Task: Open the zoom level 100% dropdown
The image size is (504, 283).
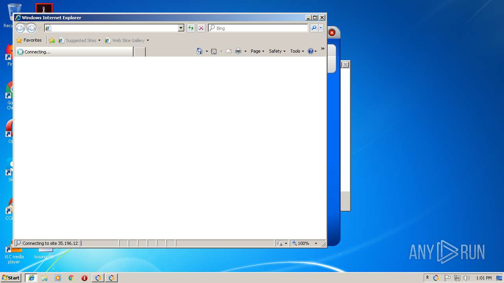Action: coord(316,243)
